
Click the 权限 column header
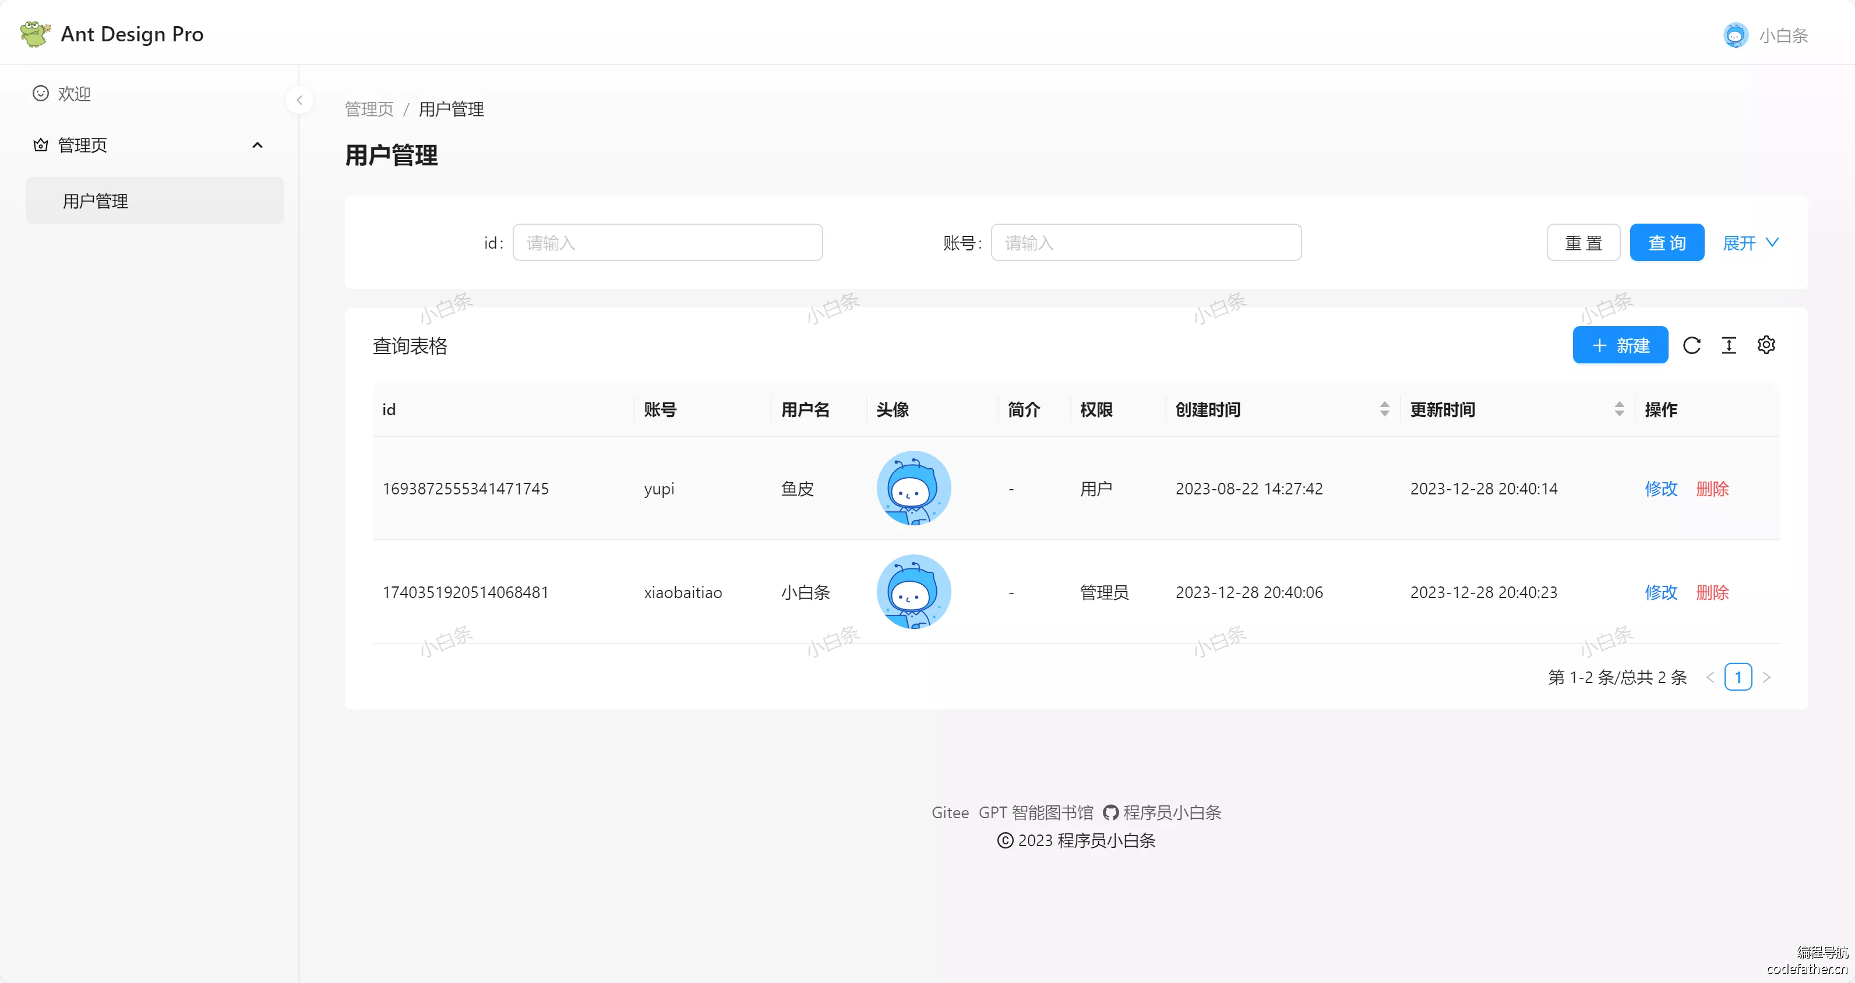pyautogui.click(x=1096, y=409)
